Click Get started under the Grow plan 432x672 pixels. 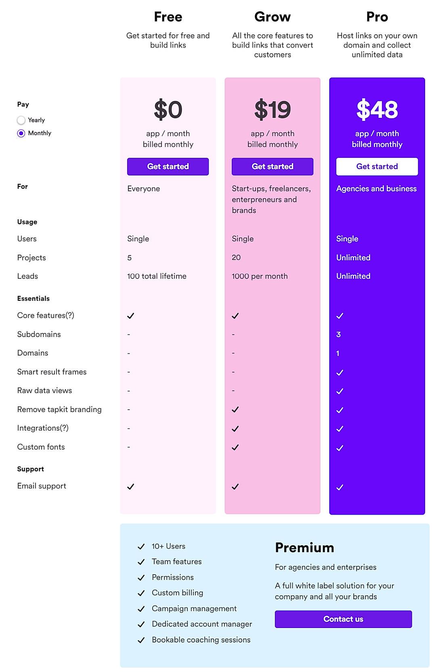click(272, 166)
